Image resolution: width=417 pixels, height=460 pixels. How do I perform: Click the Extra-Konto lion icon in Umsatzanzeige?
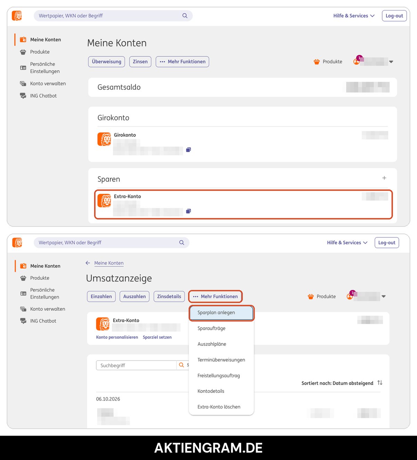(x=103, y=324)
